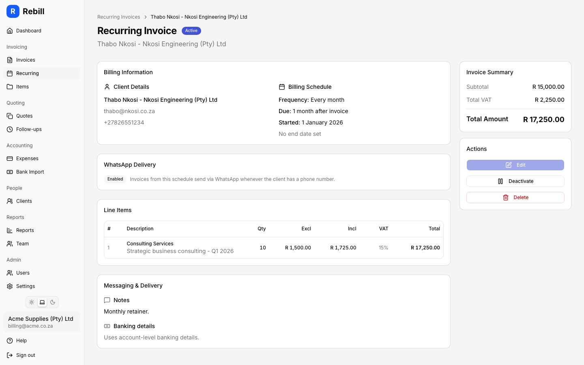Follow the Recurring Invoices breadcrumb link

(118, 17)
